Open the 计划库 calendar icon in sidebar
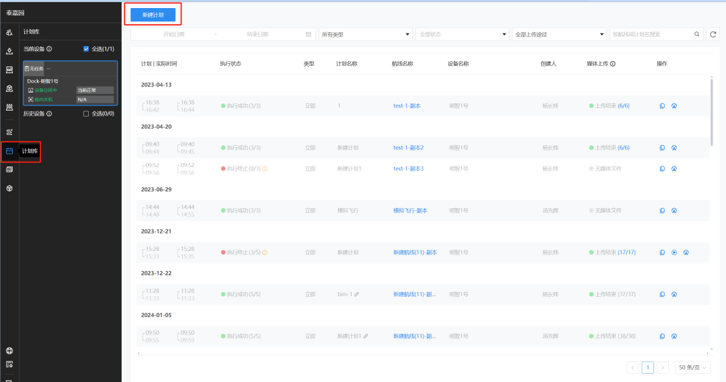 click(9, 151)
